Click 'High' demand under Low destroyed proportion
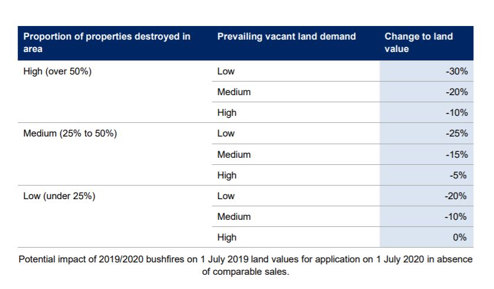Image resolution: width=494 pixels, height=289 pixels. tap(227, 238)
